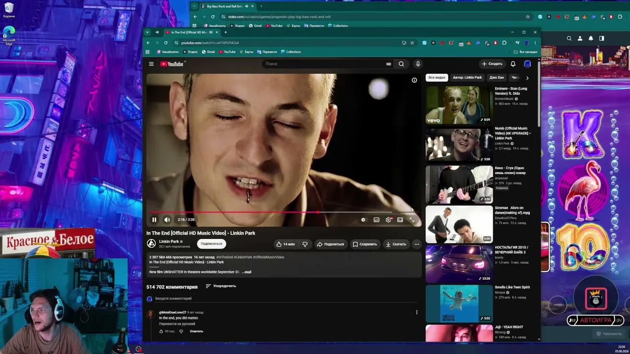Open the Linkin Park channel avatar
This screenshot has width=630, height=354.
(152, 243)
